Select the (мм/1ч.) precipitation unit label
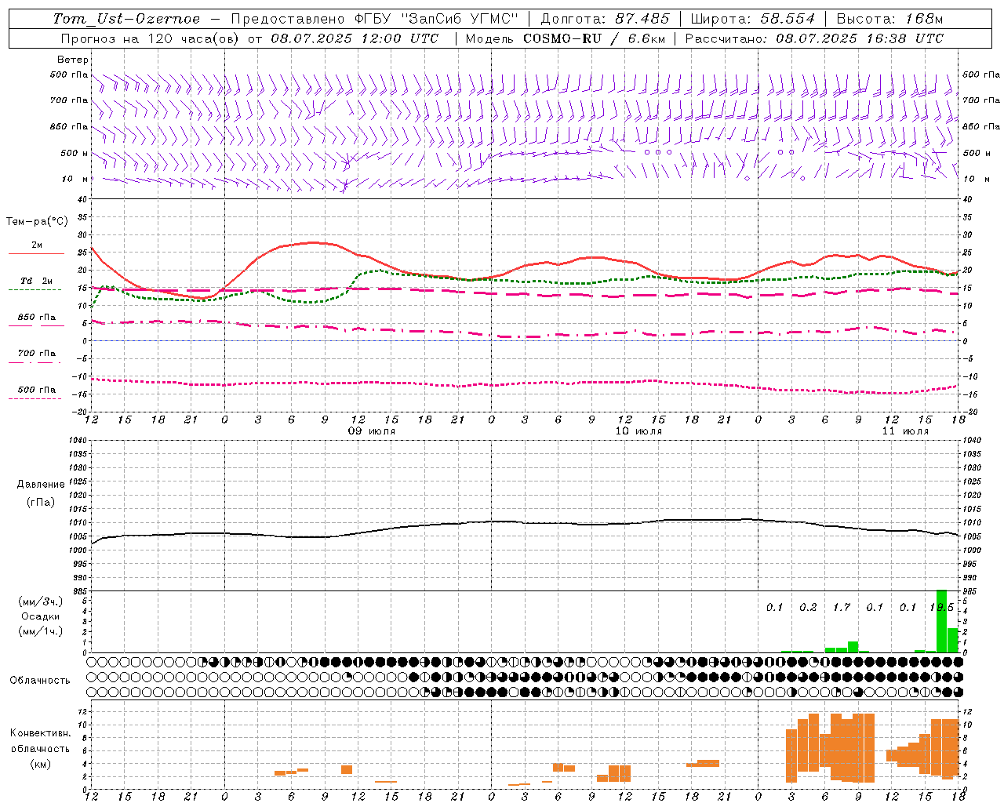 point(41,631)
